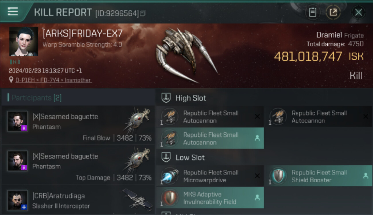This screenshot has height=215, width=373.
Task: Open Aratrudiaga pilot portrait
Action: [18, 200]
